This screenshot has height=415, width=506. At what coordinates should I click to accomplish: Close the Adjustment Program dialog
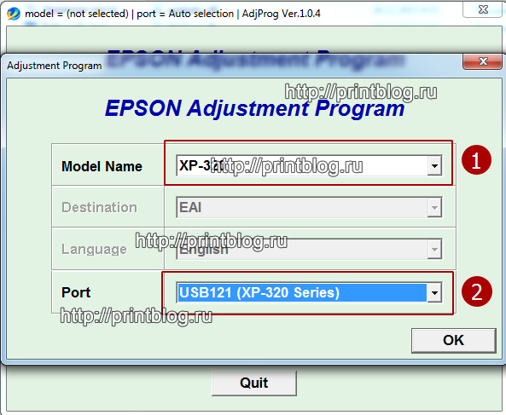click(483, 61)
